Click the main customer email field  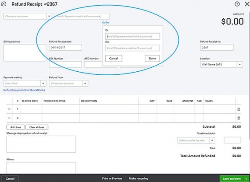[x=82, y=16]
